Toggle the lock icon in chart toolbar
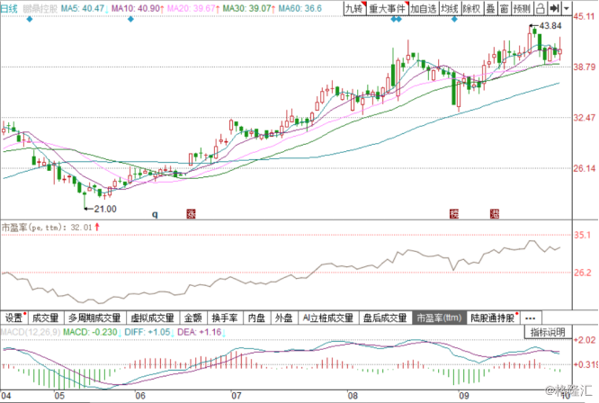Viewport: 599px width, 403px height. tap(540, 8)
